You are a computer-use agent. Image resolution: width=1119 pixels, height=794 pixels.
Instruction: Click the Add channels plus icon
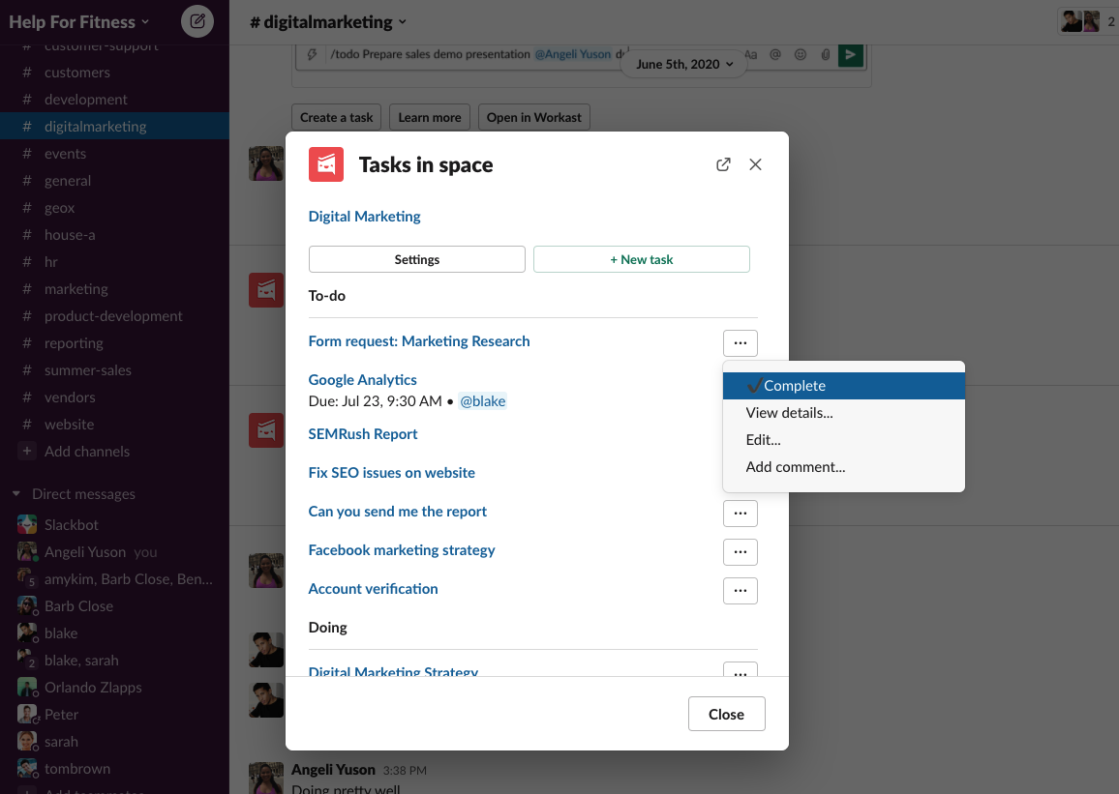(27, 452)
